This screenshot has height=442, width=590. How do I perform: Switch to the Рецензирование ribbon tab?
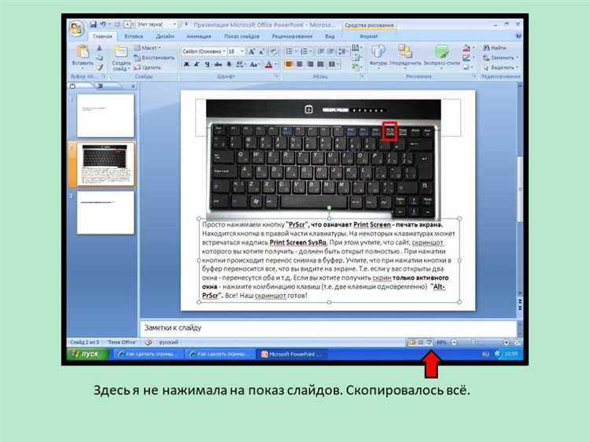point(292,36)
